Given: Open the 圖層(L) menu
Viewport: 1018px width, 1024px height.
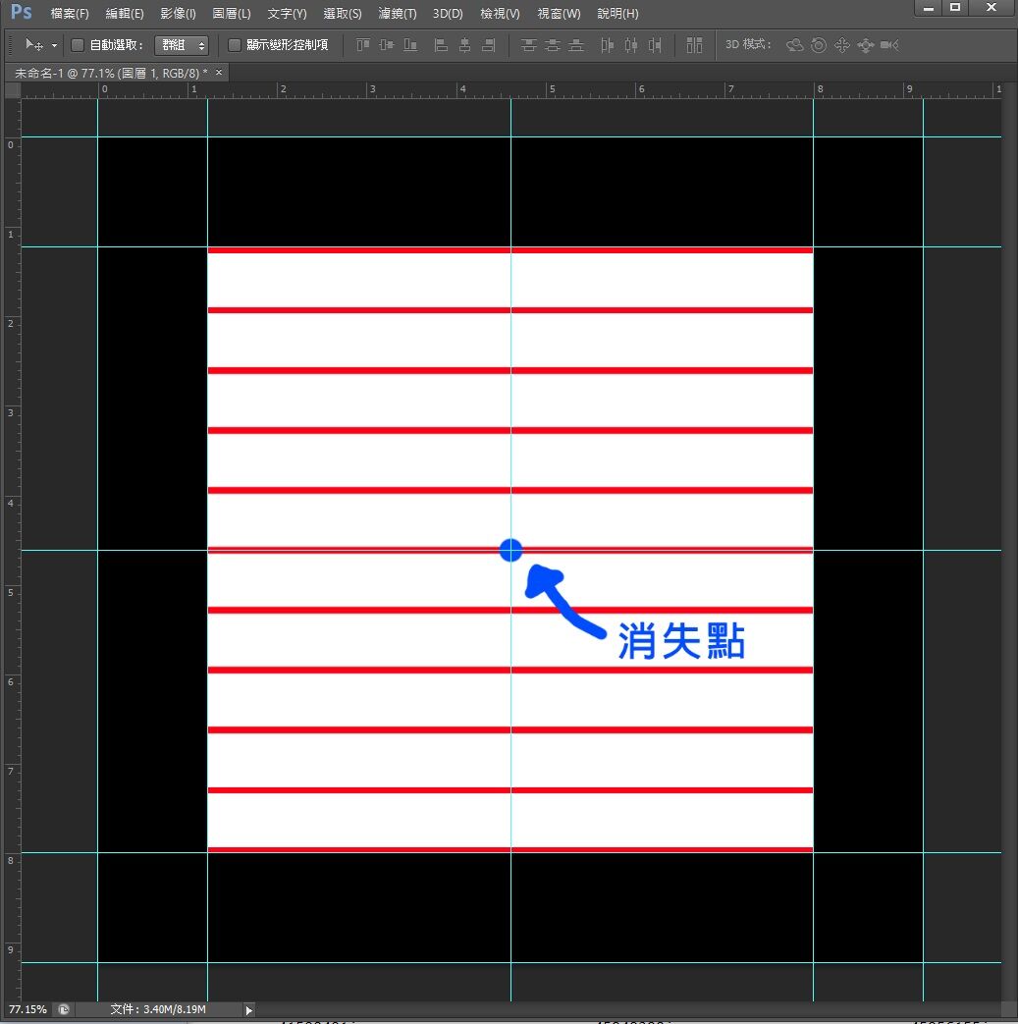Looking at the screenshot, I should click(232, 14).
